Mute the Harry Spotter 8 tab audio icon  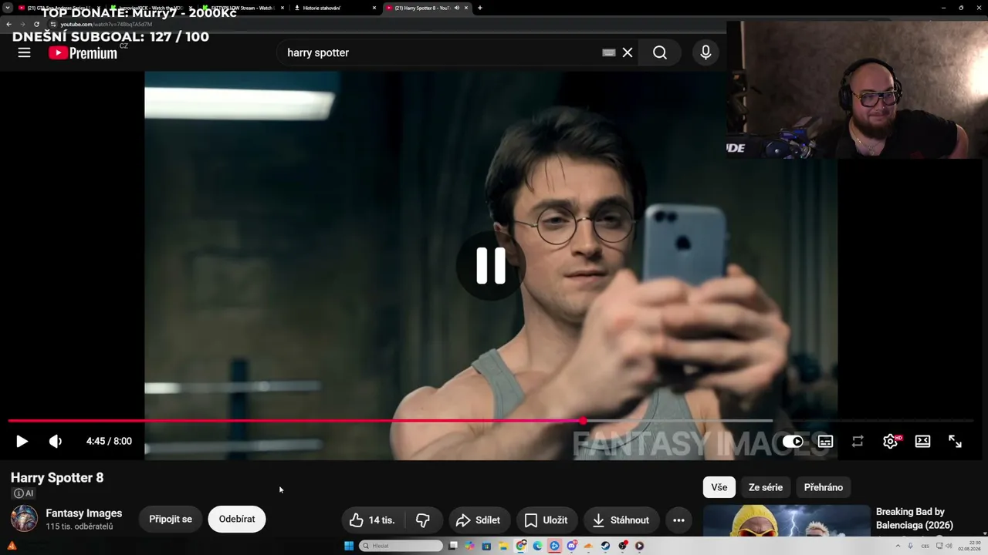[457, 8]
